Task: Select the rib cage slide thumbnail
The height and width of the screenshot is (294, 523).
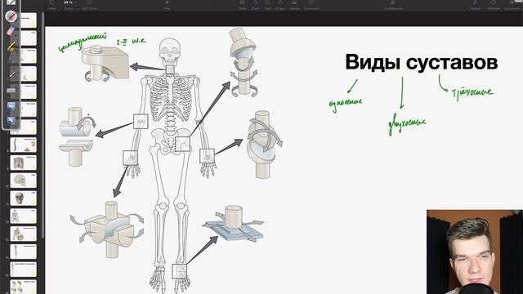Action: [24, 163]
